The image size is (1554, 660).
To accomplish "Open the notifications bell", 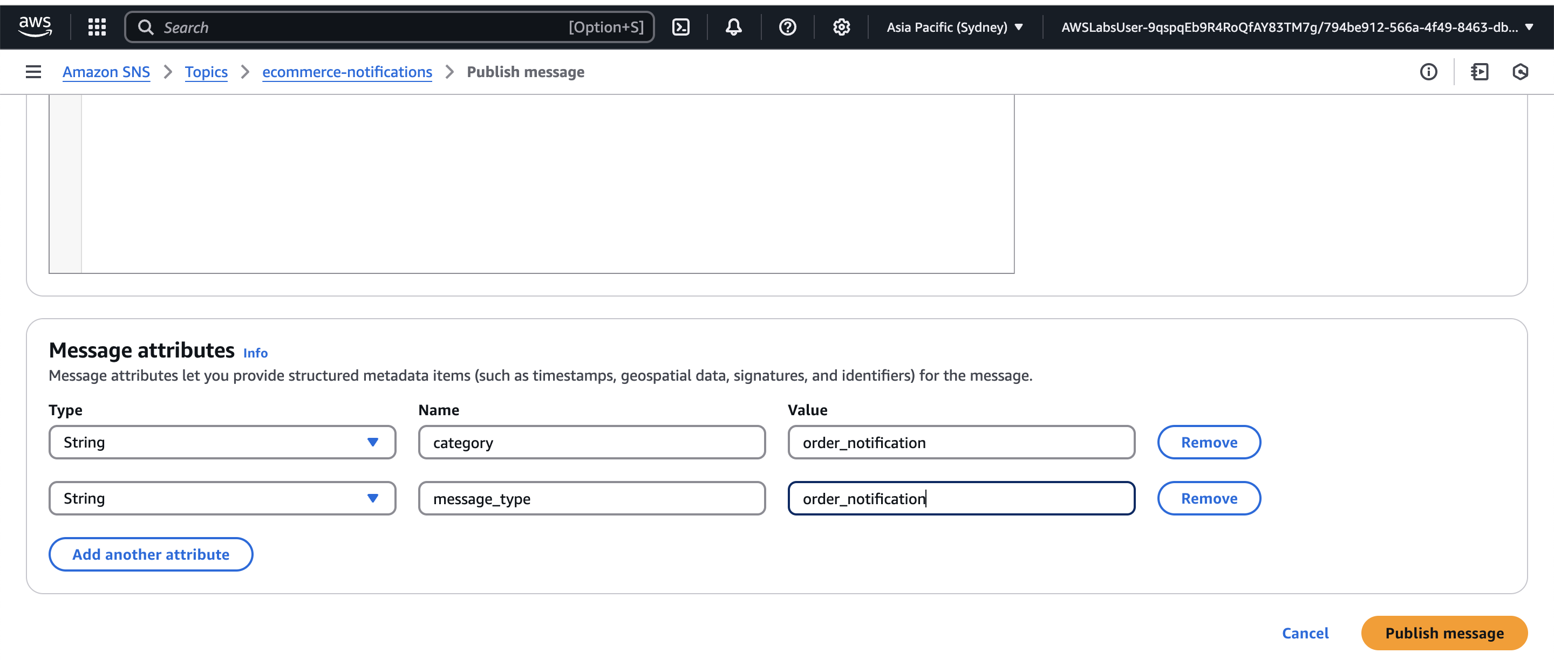I will (x=733, y=27).
